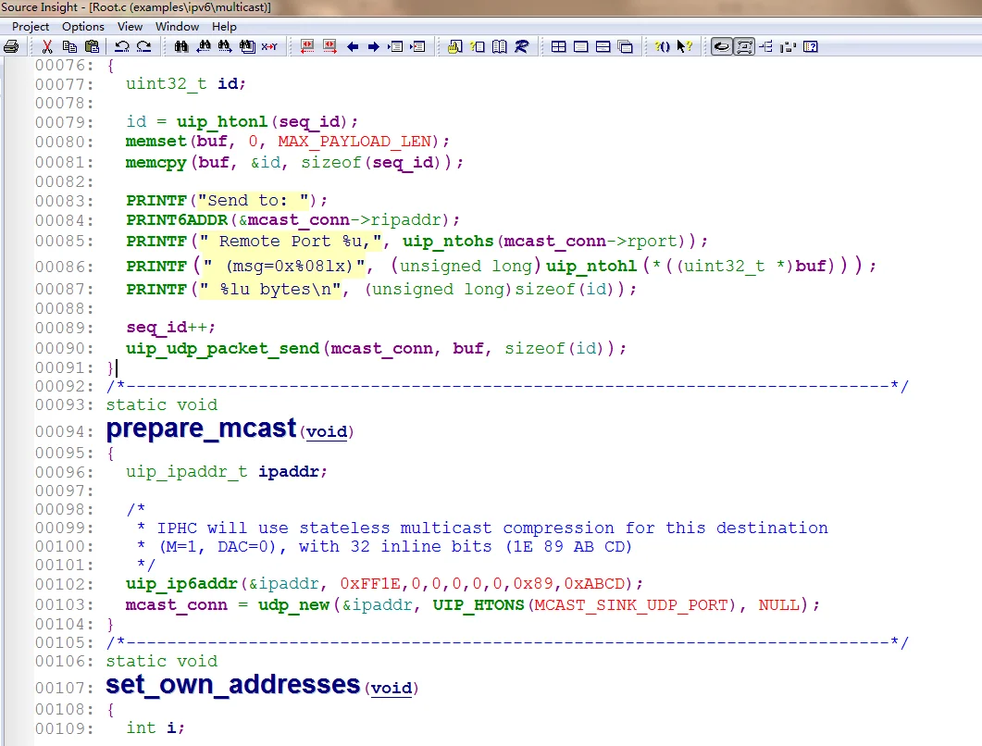Click the open book icon
The image size is (982, 746).
[499, 46]
